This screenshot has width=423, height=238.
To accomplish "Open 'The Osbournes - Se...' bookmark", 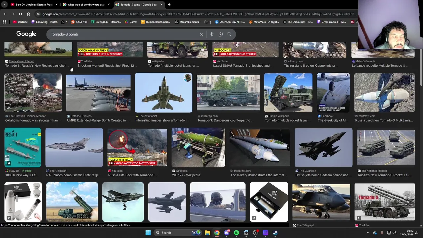I will [x=298, y=22].
